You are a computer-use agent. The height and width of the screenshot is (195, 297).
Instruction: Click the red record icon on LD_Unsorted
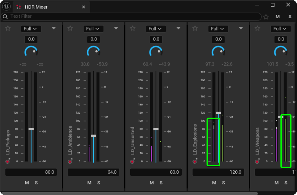click(x=132, y=161)
